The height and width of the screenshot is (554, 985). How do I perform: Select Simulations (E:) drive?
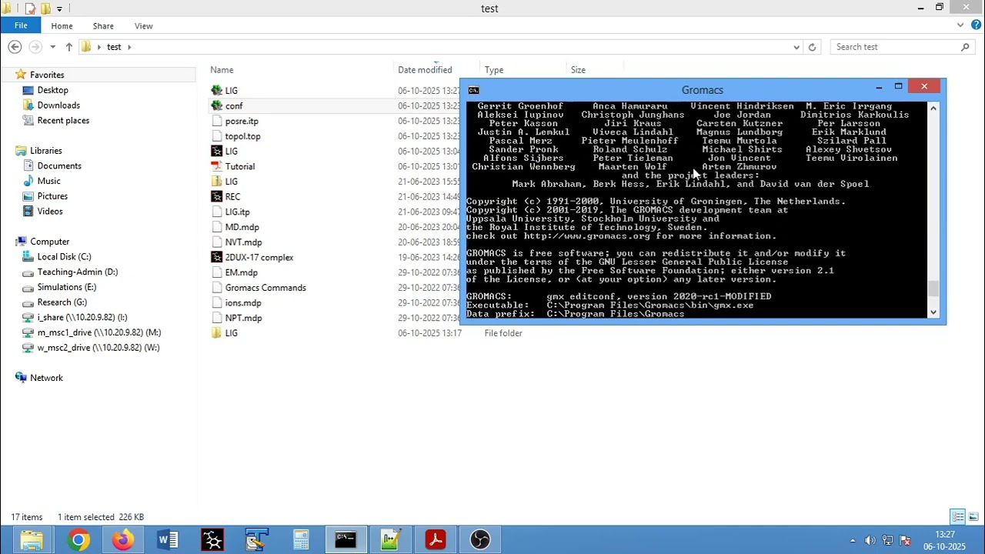66,287
